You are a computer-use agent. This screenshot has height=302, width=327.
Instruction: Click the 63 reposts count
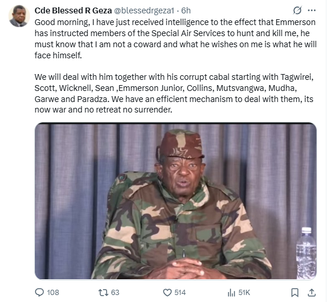tap(115, 293)
